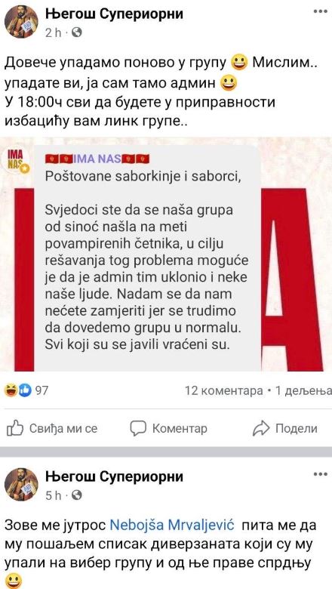Viewport: 332px width, 589px height.
Task: Click the globe privacy icon on 5h post
Action: pos(76,495)
